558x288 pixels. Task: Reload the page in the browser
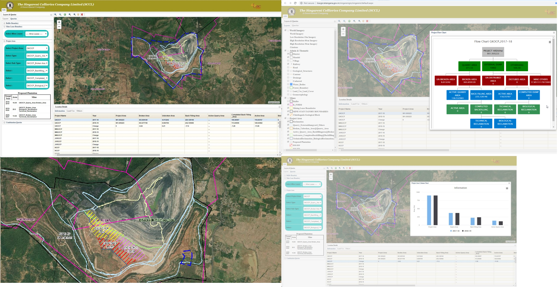coord(295,3)
